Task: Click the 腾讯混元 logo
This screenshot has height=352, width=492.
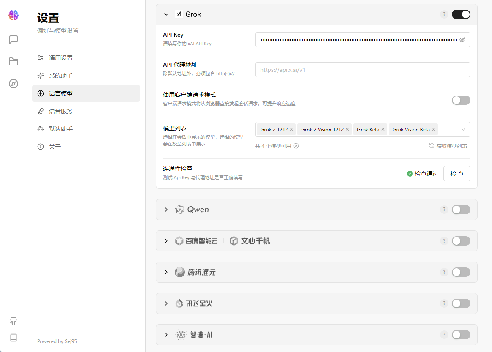Action: [195, 272]
